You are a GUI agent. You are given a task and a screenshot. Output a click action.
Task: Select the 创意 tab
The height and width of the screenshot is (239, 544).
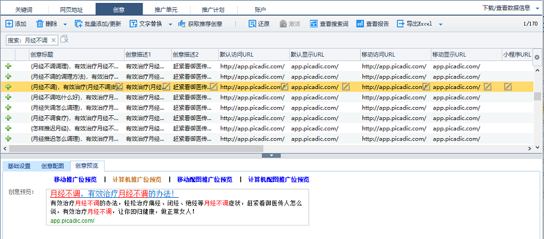tap(119, 10)
